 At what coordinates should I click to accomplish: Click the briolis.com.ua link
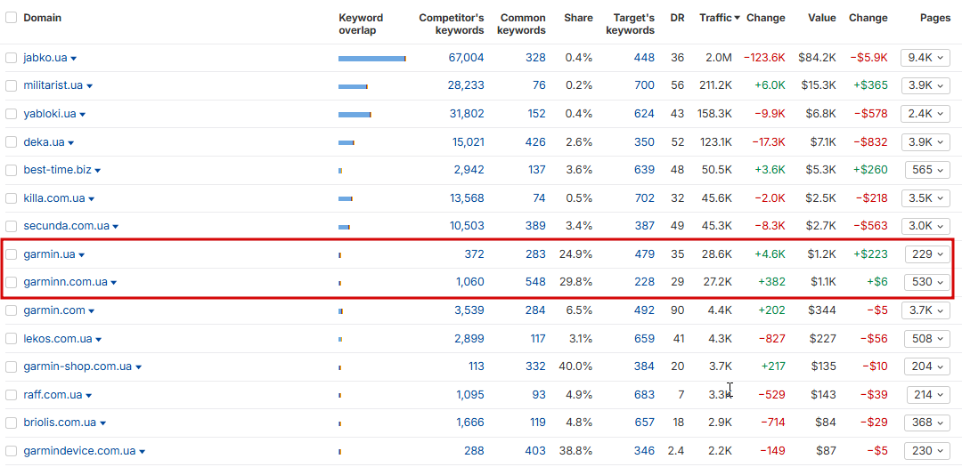click(x=61, y=423)
